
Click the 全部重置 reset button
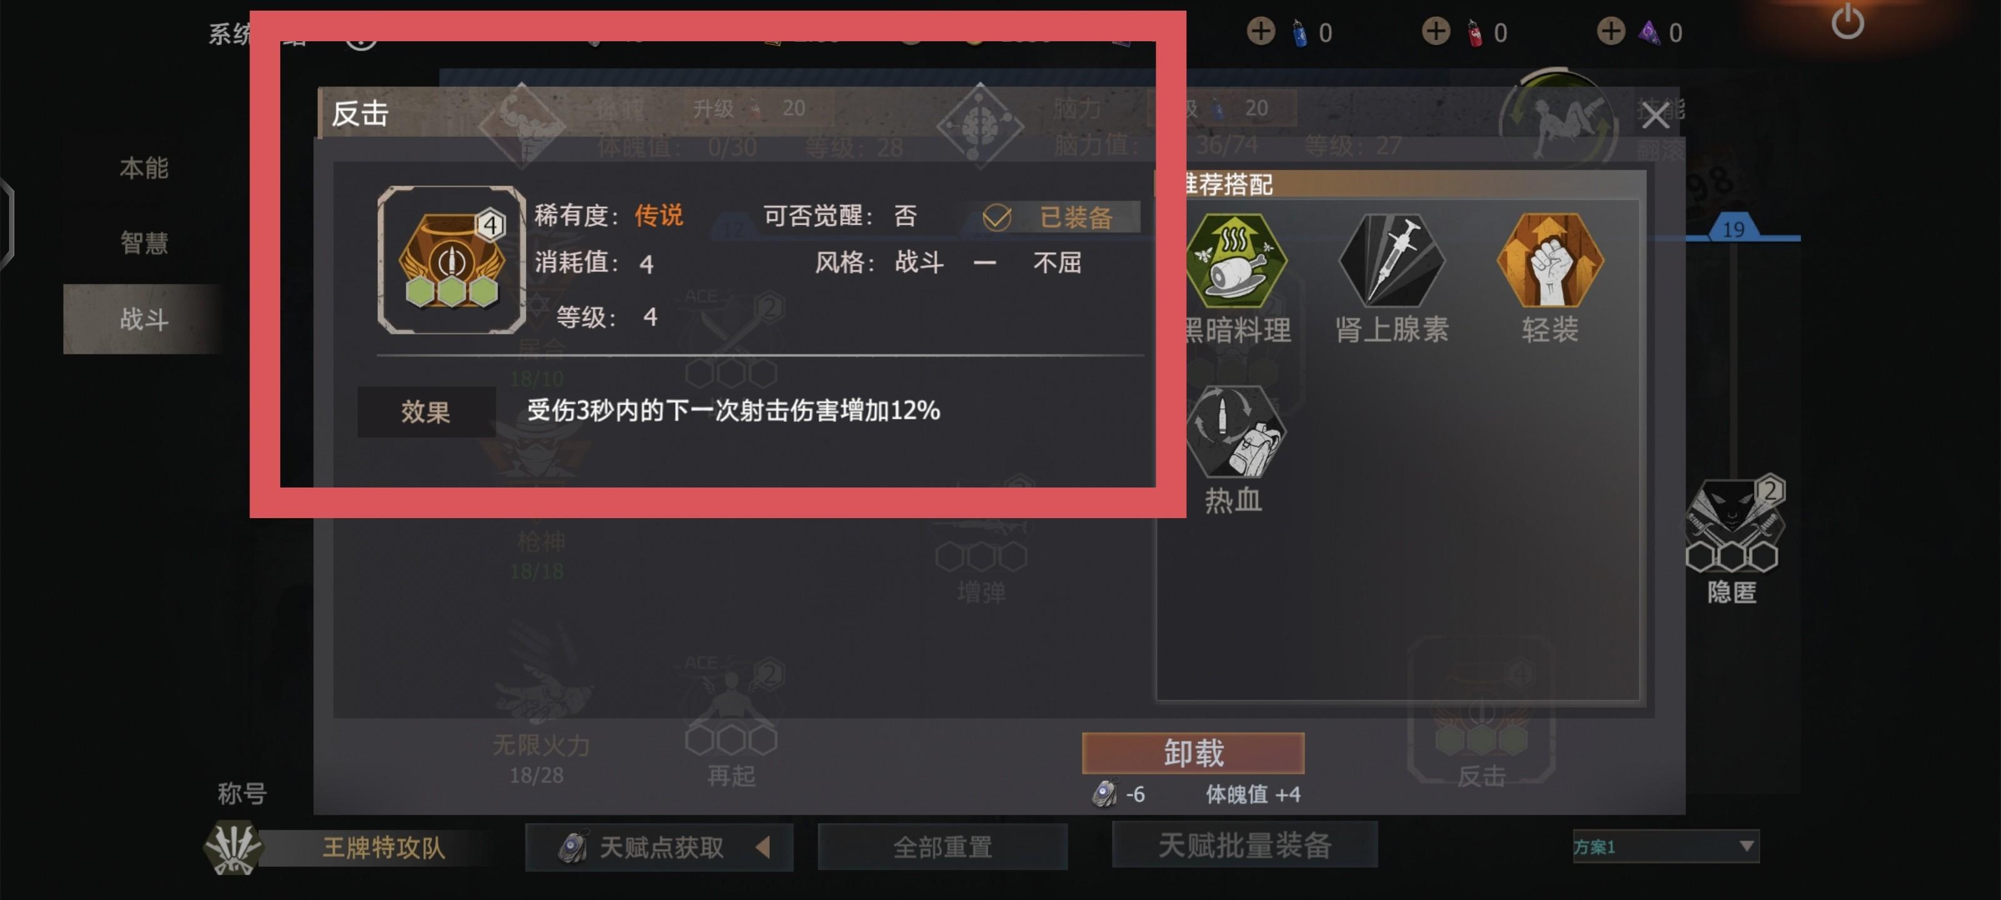[x=942, y=847]
